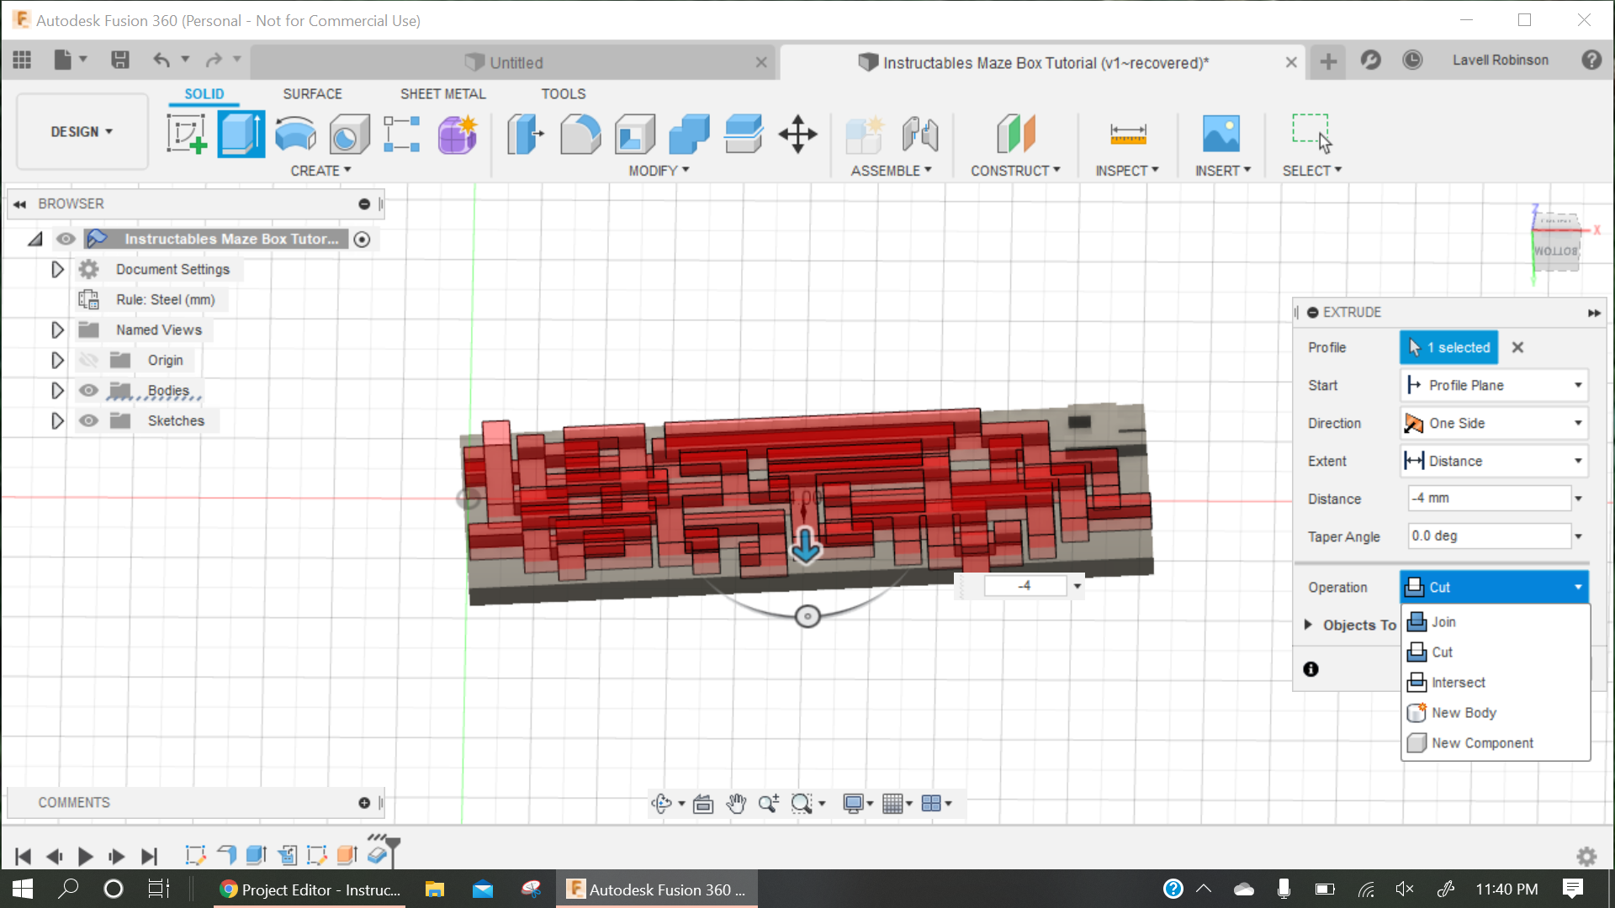Open timeline settings gear

pos(1586,857)
